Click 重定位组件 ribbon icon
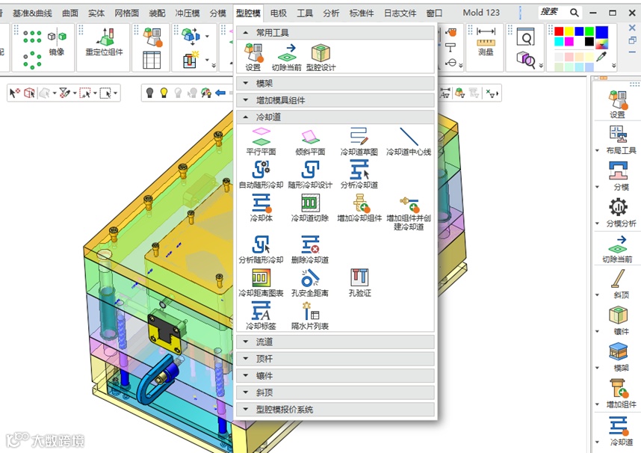The width and height of the screenshot is (641, 453). coord(104,42)
